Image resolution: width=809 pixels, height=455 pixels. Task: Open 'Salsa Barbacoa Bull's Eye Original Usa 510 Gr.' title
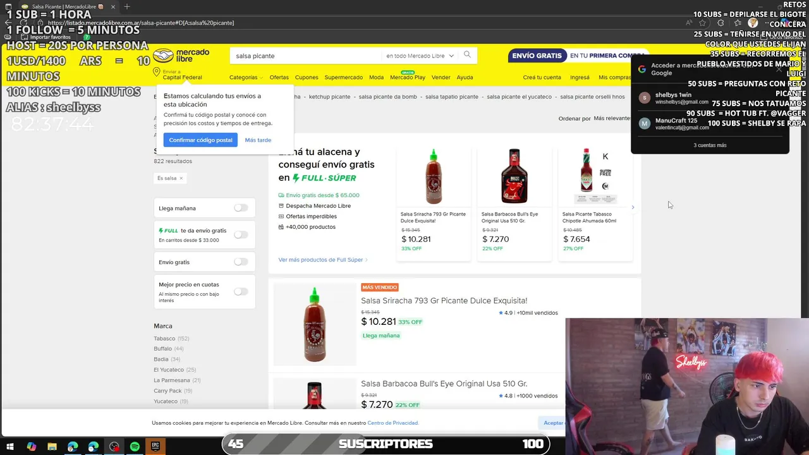[444, 384]
